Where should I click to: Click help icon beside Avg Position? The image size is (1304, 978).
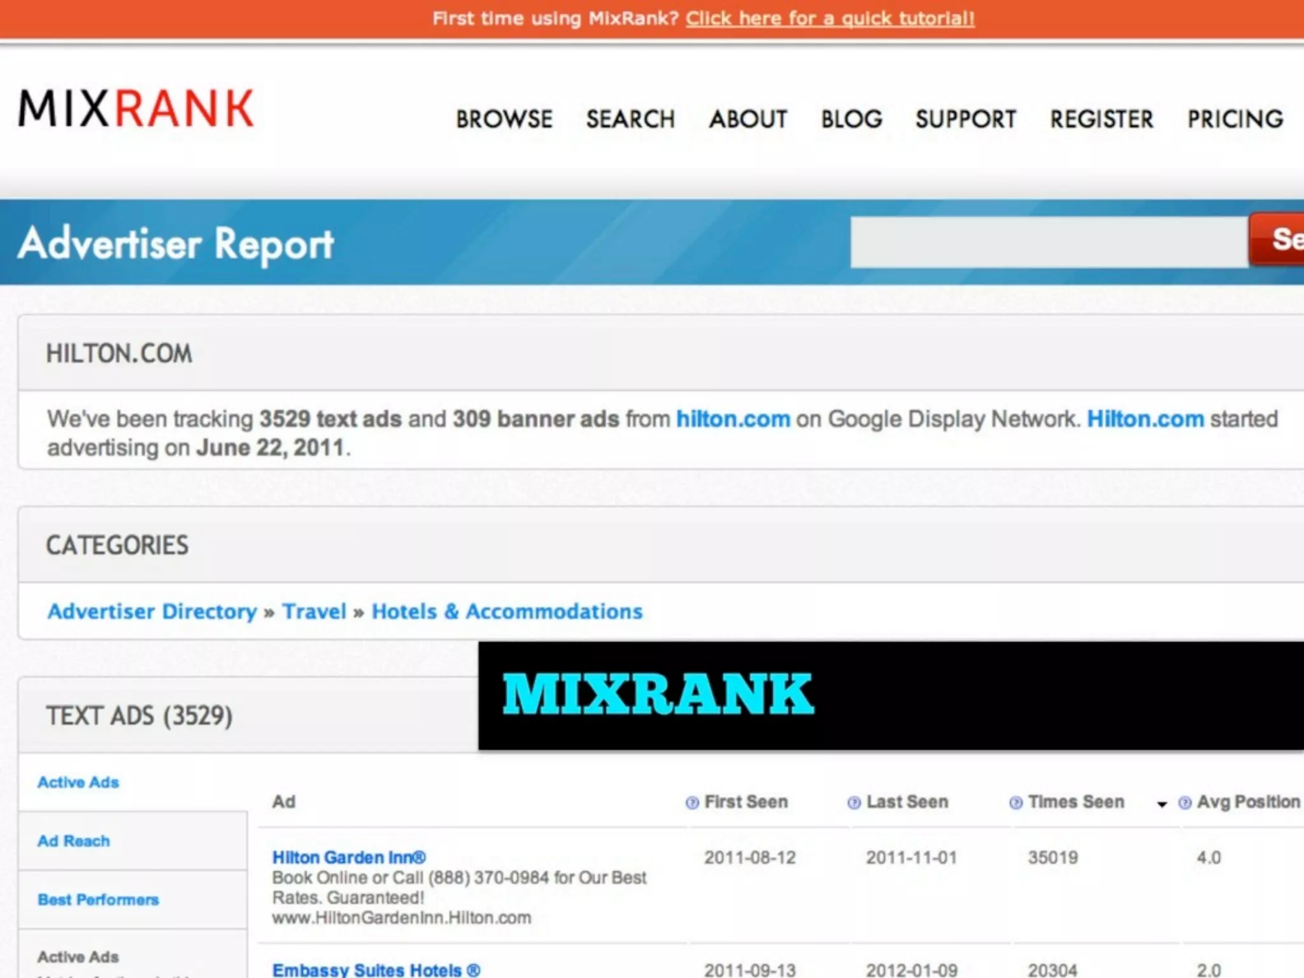coord(1184,803)
